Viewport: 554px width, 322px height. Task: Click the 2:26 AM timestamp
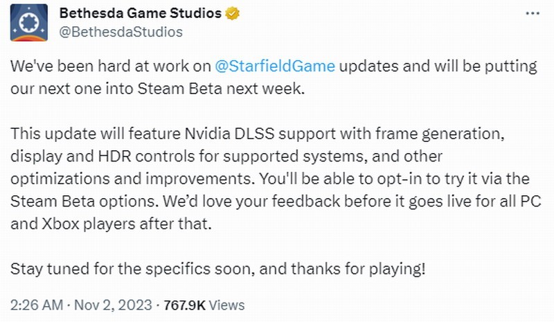(36, 305)
